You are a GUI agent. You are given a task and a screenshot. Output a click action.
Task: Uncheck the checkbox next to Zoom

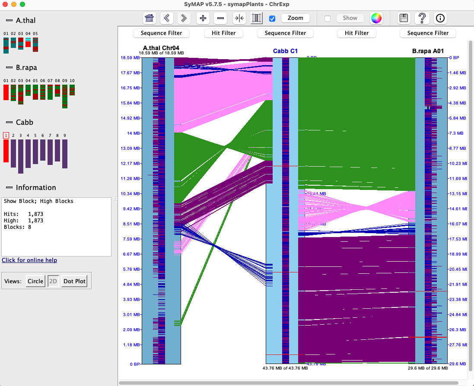point(272,19)
